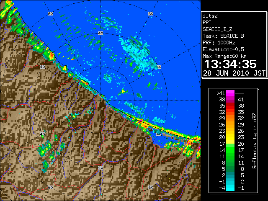
Task: Click the 'PRF: 1000Hz' value
Action: [x=219, y=43]
